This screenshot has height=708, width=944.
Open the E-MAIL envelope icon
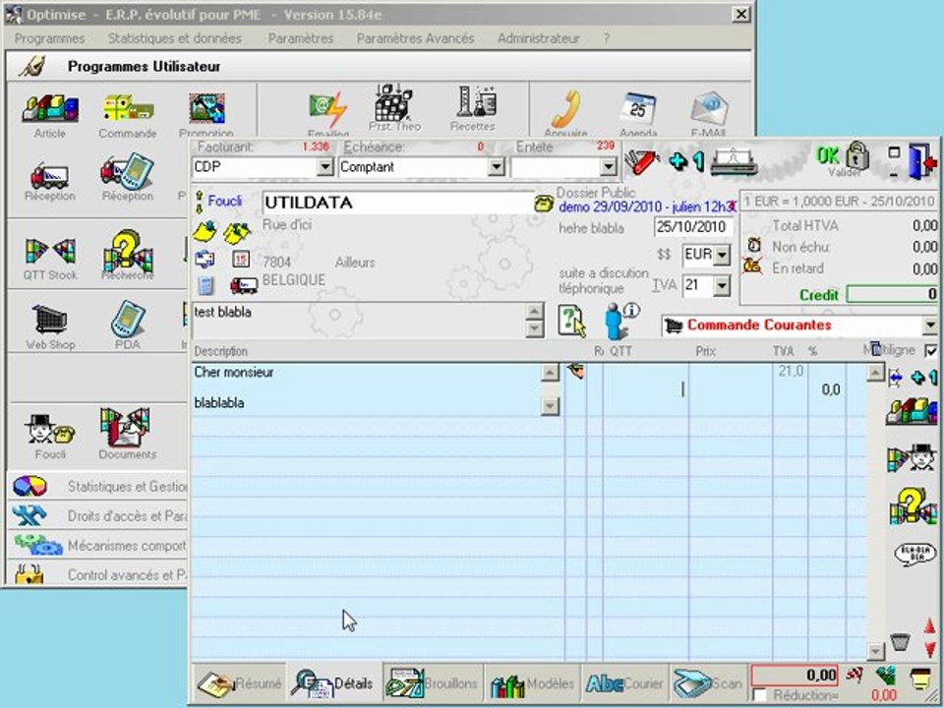coord(709,108)
